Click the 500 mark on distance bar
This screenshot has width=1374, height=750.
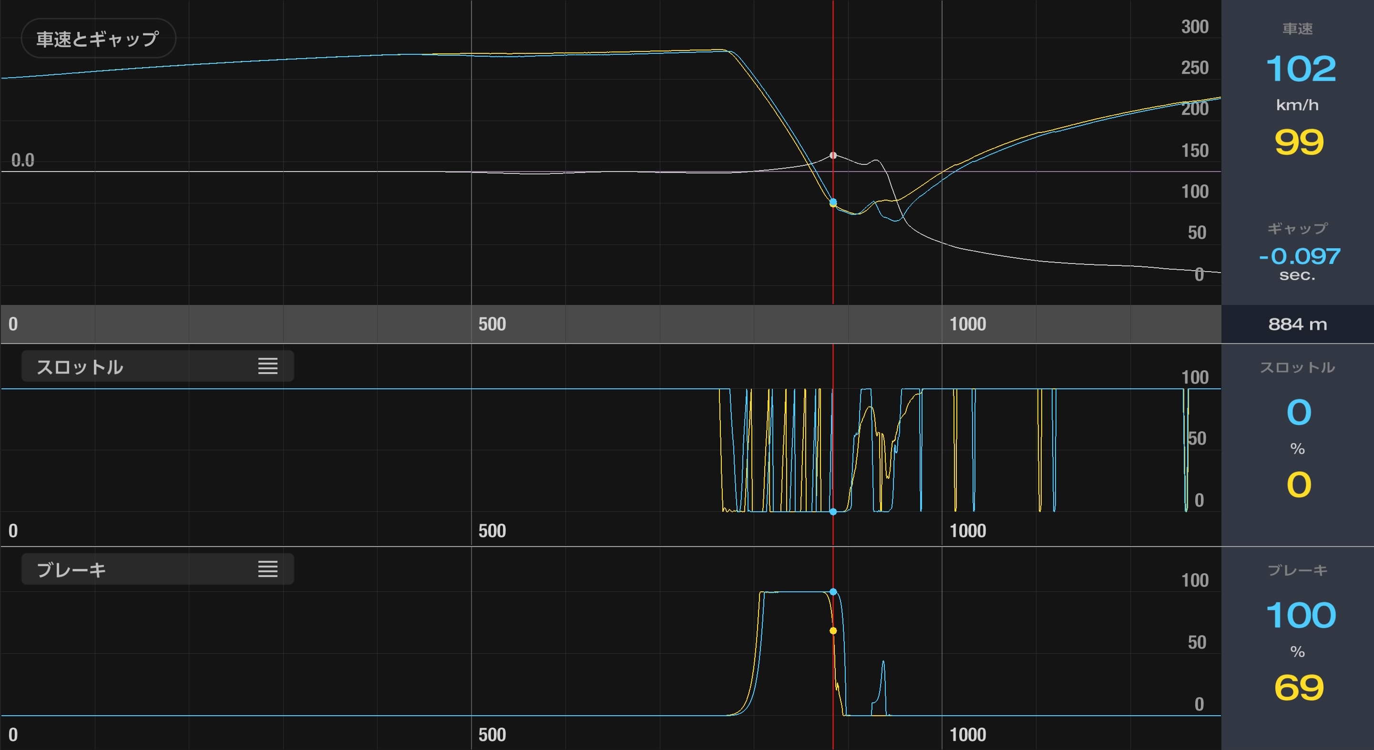pyautogui.click(x=491, y=324)
